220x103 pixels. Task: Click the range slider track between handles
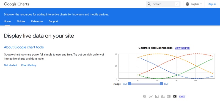pos(145,84)
